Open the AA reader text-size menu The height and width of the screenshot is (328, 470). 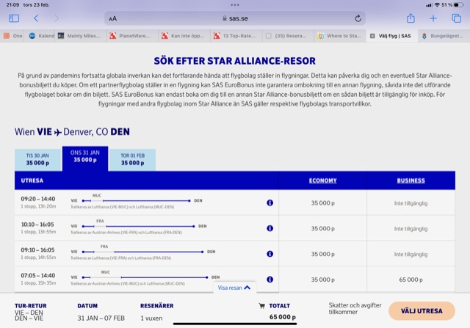(112, 18)
